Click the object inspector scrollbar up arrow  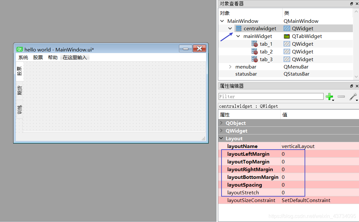tap(356, 11)
